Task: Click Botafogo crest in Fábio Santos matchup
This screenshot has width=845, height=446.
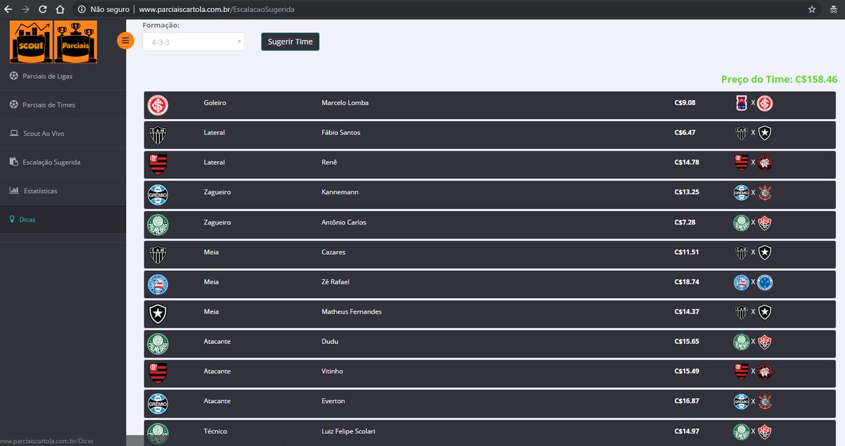Action: (765, 133)
